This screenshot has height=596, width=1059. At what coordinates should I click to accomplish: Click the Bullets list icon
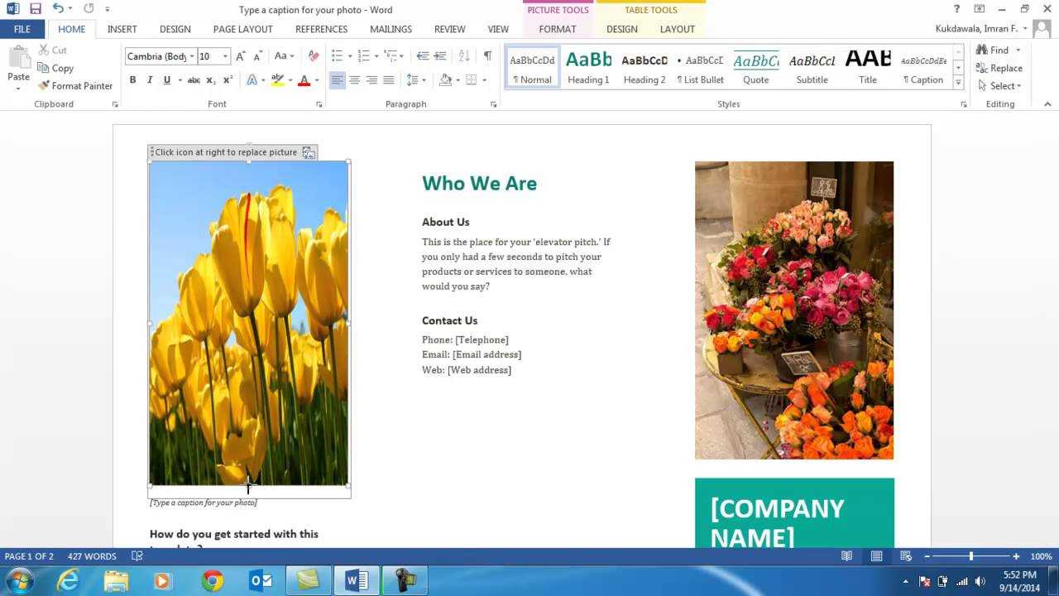[x=337, y=56]
